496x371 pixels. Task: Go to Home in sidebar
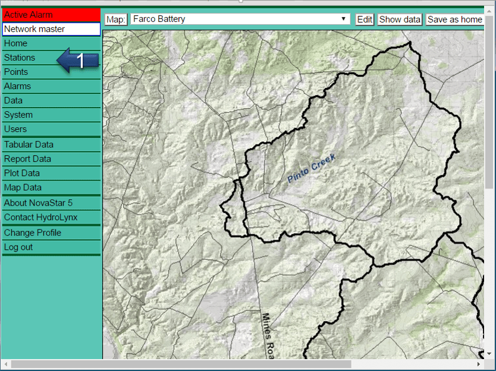(15, 43)
